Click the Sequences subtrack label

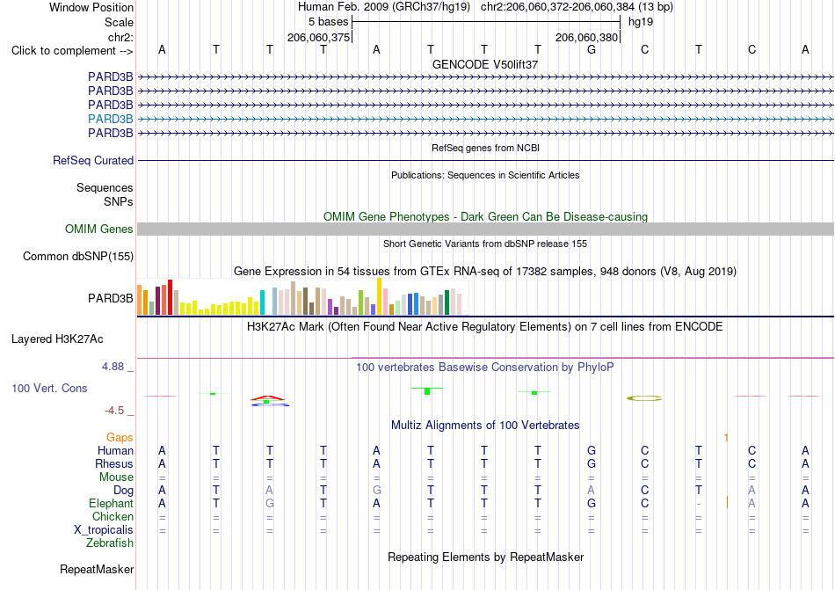(105, 187)
